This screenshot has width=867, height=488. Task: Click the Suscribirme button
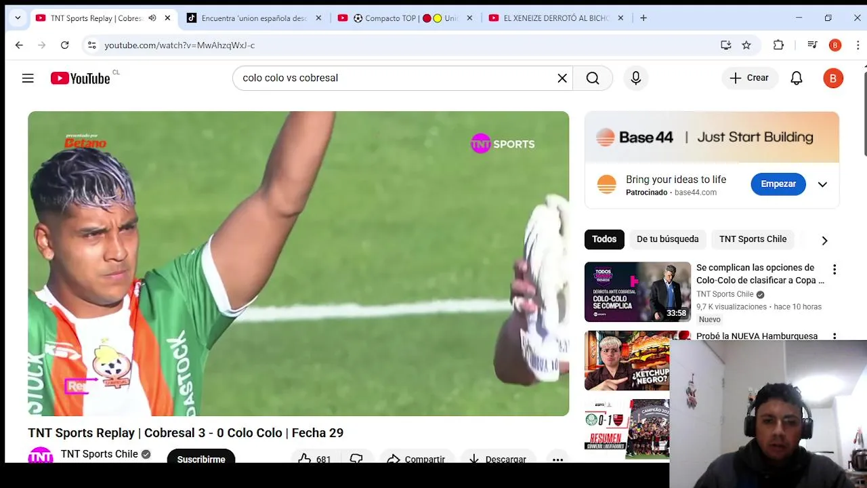[x=201, y=456]
